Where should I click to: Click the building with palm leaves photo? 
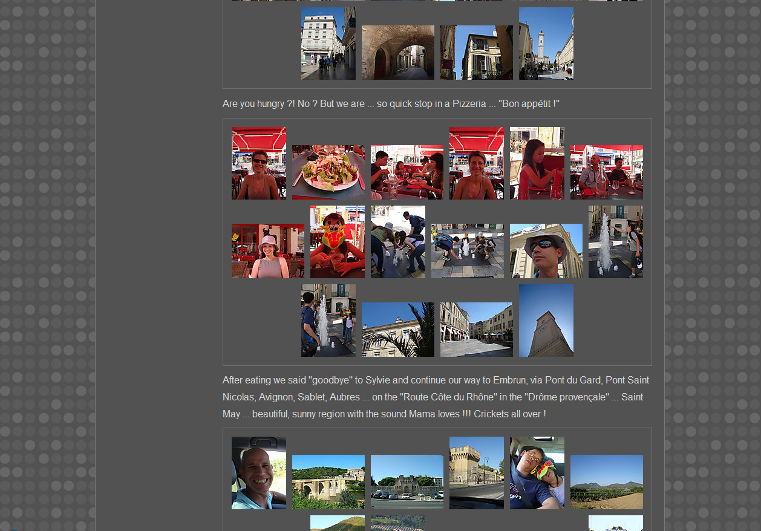click(397, 330)
